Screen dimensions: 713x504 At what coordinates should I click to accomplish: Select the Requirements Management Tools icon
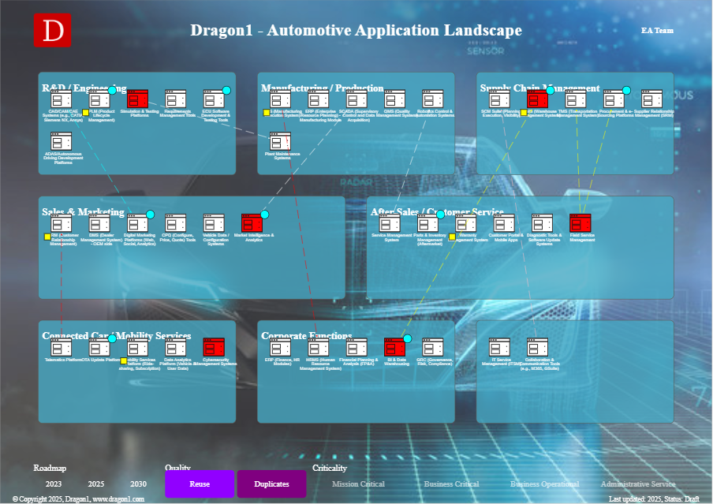click(x=176, y=99)
